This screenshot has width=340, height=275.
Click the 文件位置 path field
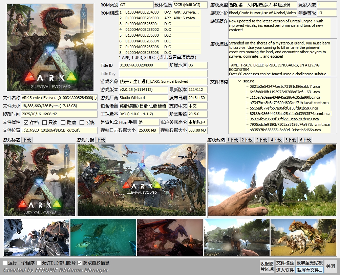59,131
